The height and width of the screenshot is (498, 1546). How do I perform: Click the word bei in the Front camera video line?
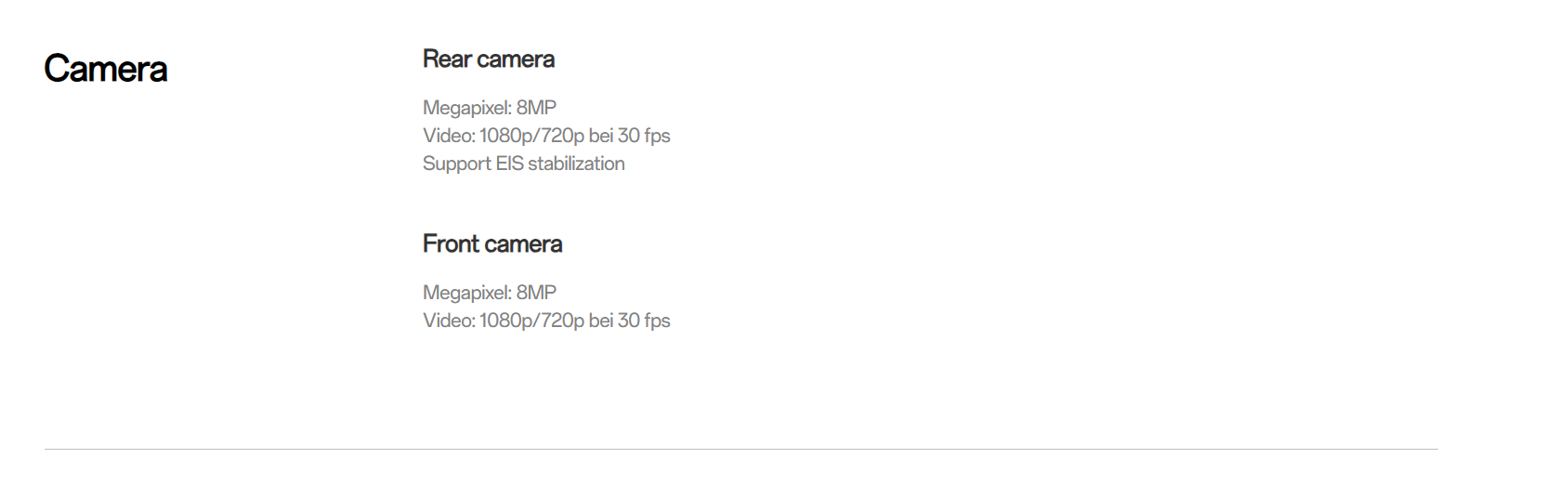[601, 321]
